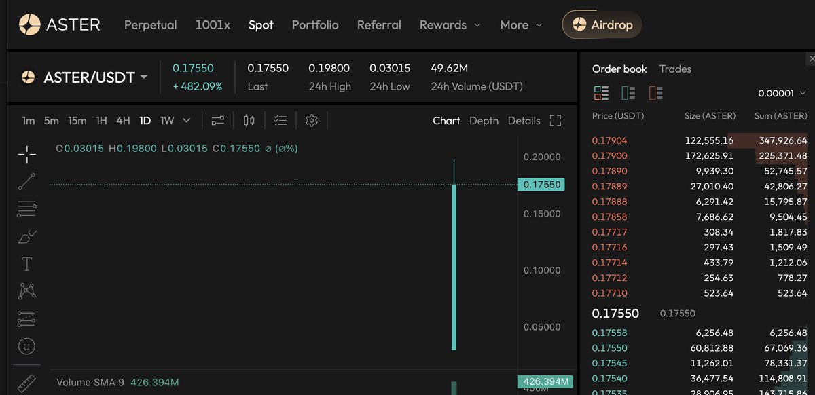Select the crosshair cursor tool
Screen dimensions: 815x395
tap(27, 154)
